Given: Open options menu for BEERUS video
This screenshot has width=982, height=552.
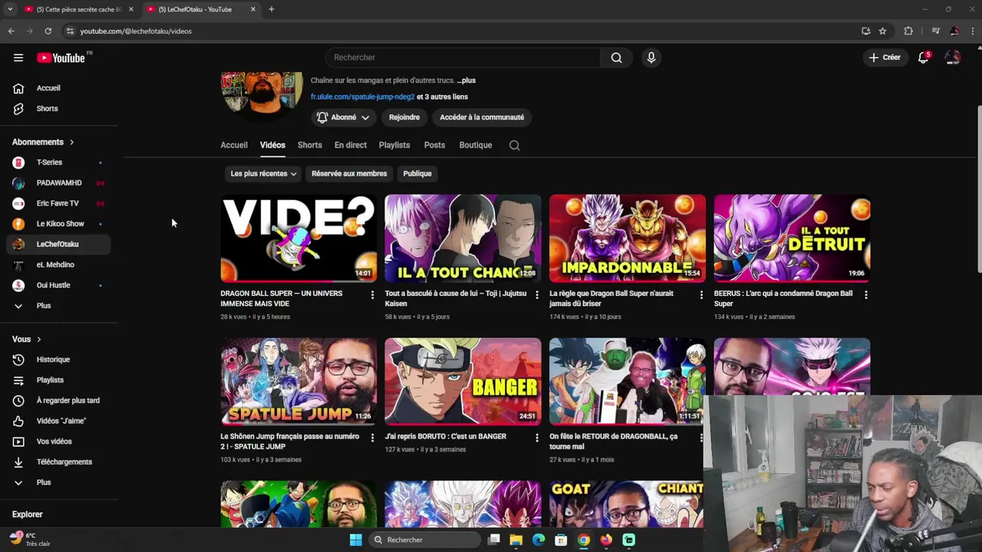Looking at the screenshot, I should pyautogui.click(x=865, y=294).
